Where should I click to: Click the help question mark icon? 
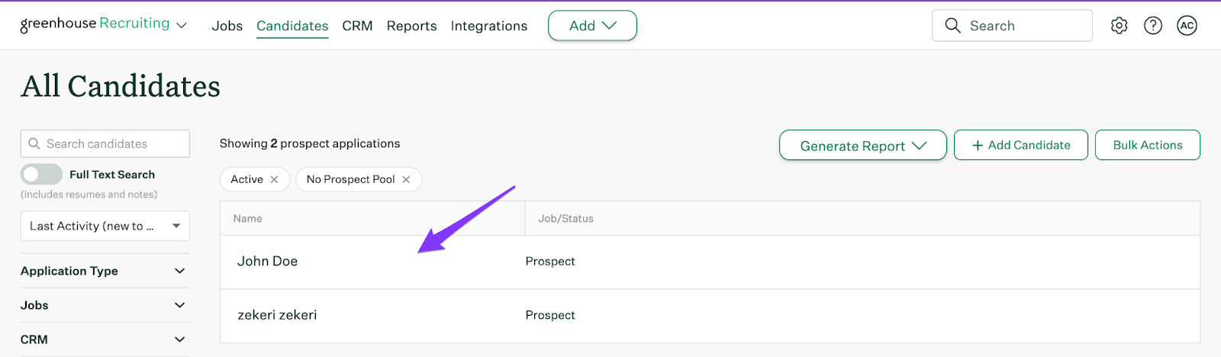coord(1153,26)
